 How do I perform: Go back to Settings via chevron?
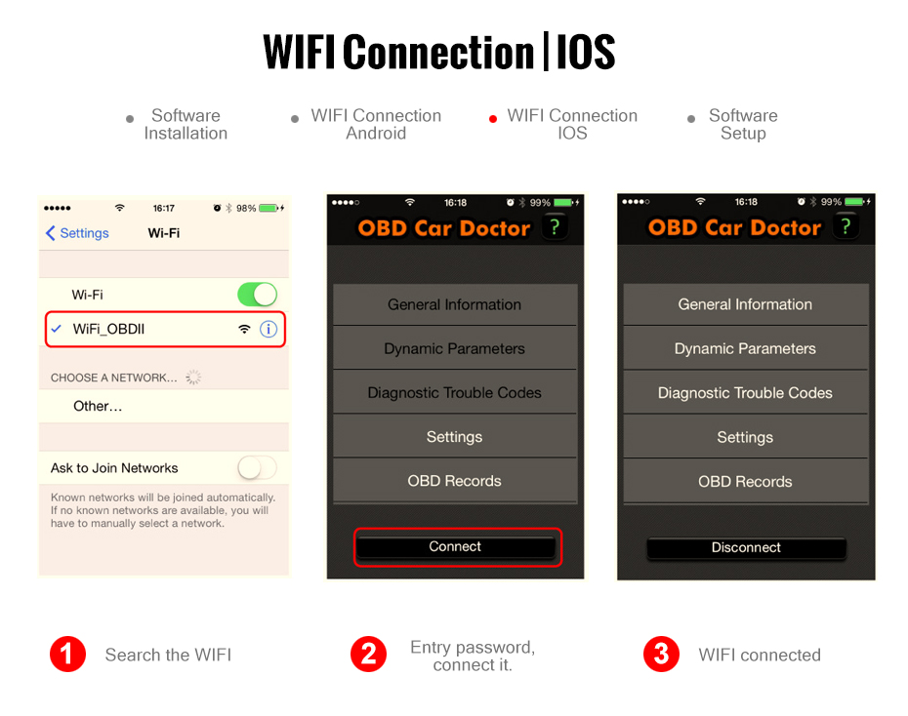[x=77, y=233]
